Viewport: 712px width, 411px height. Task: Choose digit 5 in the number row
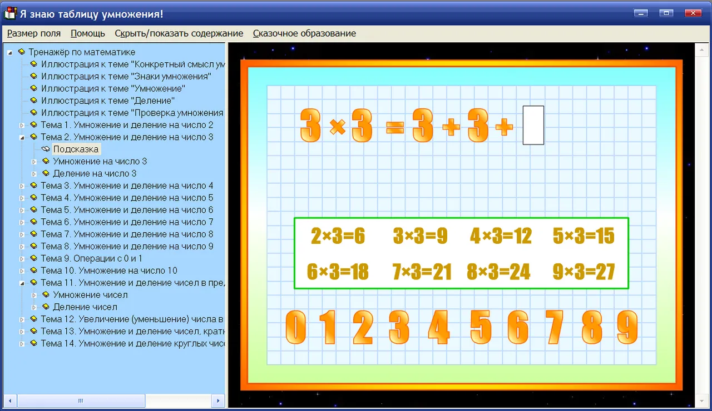481,328
